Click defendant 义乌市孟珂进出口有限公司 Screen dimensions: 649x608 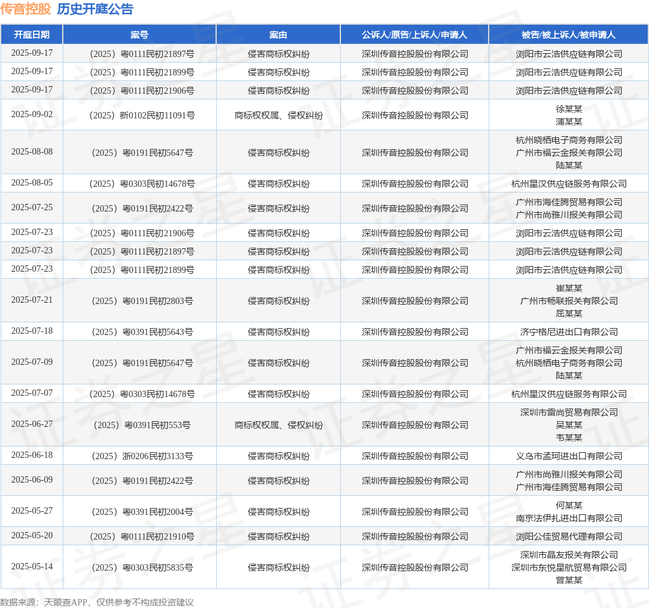coord(569,456)
